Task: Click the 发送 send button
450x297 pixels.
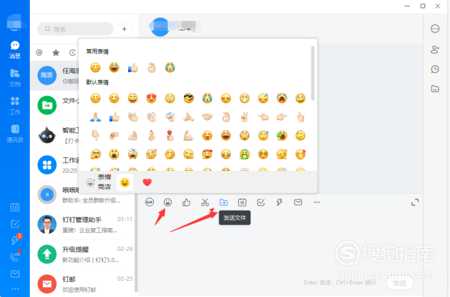Action: tap(400, 283)
